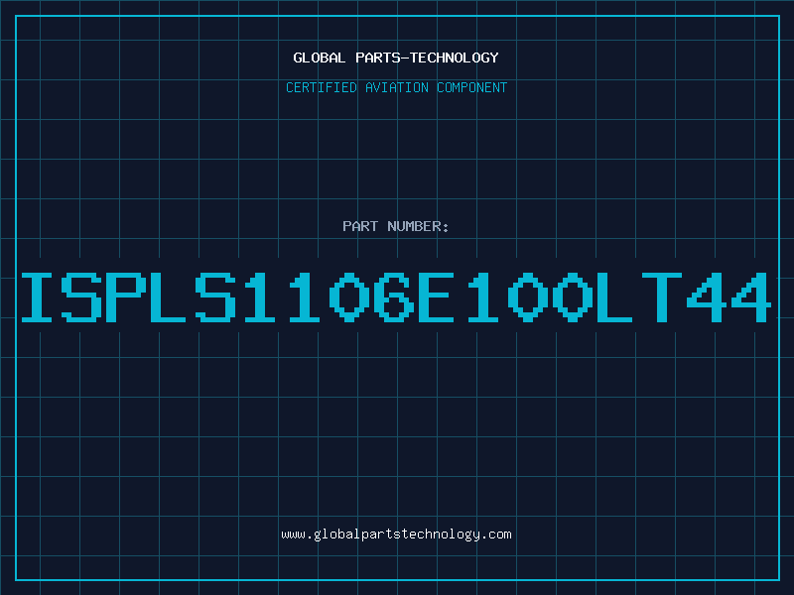Click the word TECHNOLOGY in the heading
Viewport: 794px width, 595px height.
[455, 58]
